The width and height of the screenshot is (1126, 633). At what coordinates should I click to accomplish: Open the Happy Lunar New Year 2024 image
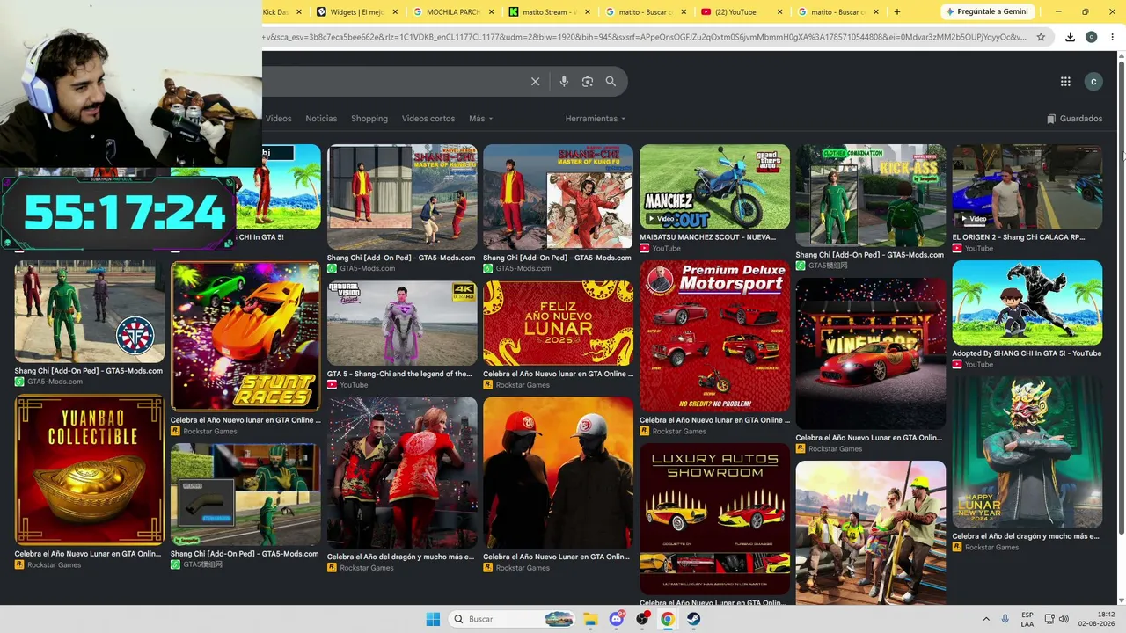(x=1027, y=452)
